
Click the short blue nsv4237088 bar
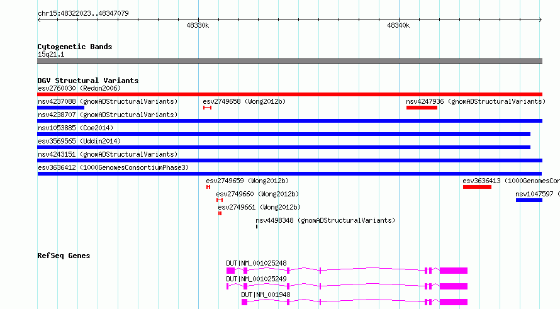coord(60,108)
